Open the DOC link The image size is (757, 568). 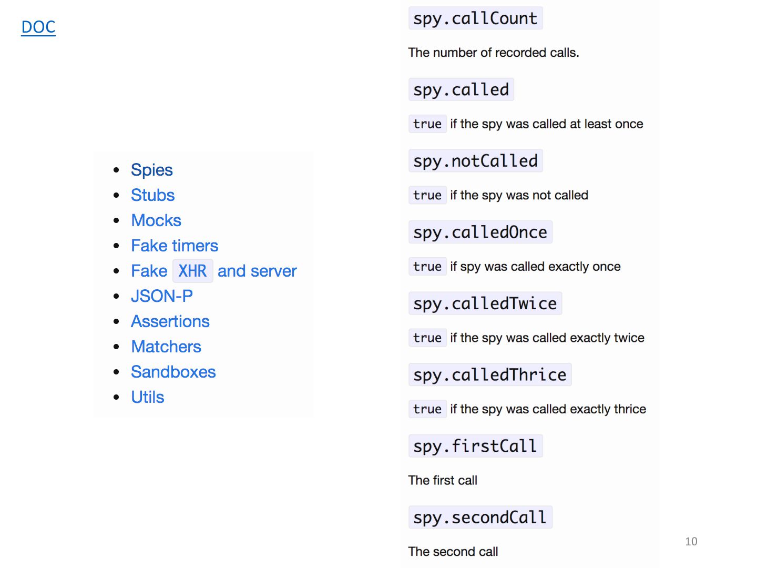point(38,27)
